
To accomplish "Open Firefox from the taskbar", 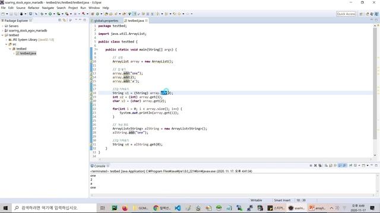I will pos(125,208).
